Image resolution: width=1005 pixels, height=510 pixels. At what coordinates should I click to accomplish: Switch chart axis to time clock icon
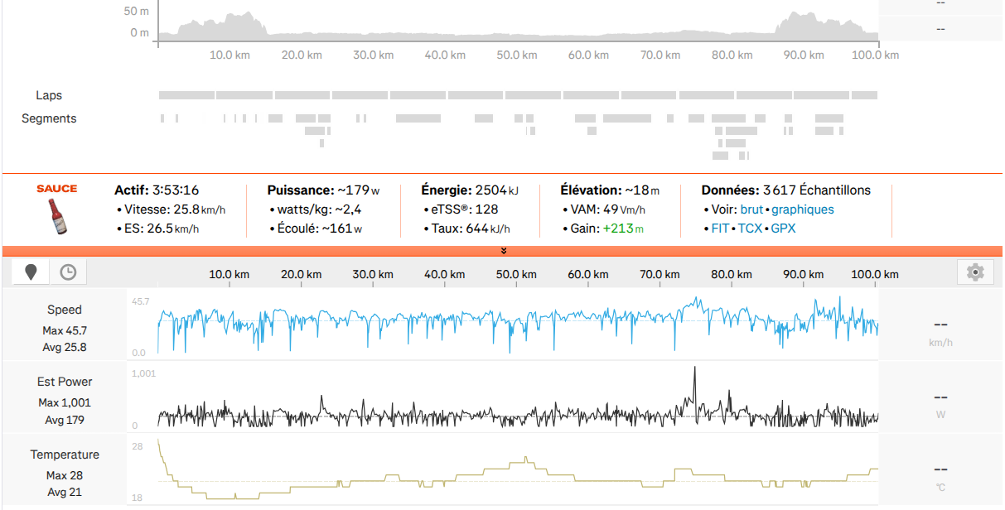[68, 272]
